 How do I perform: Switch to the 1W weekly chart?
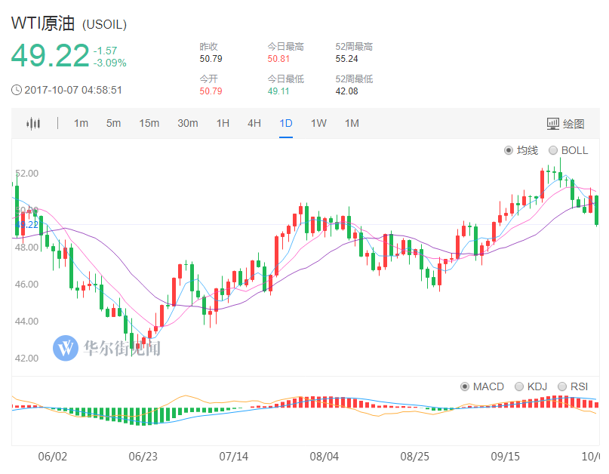click(x=318, y=124)
